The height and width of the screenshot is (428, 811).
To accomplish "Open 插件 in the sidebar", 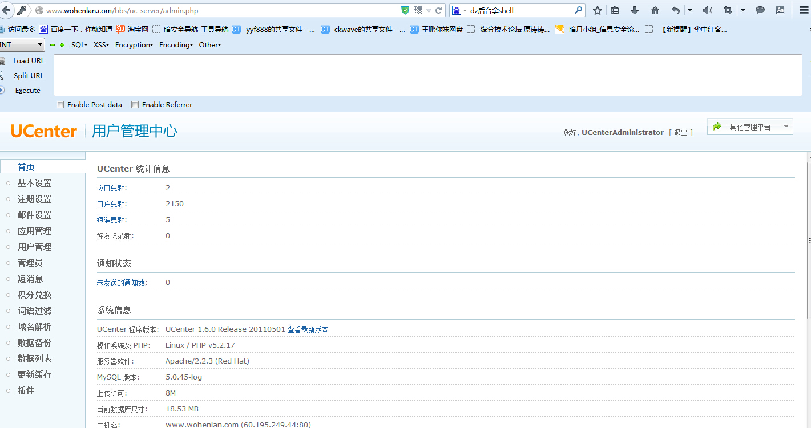I will 26,390.
